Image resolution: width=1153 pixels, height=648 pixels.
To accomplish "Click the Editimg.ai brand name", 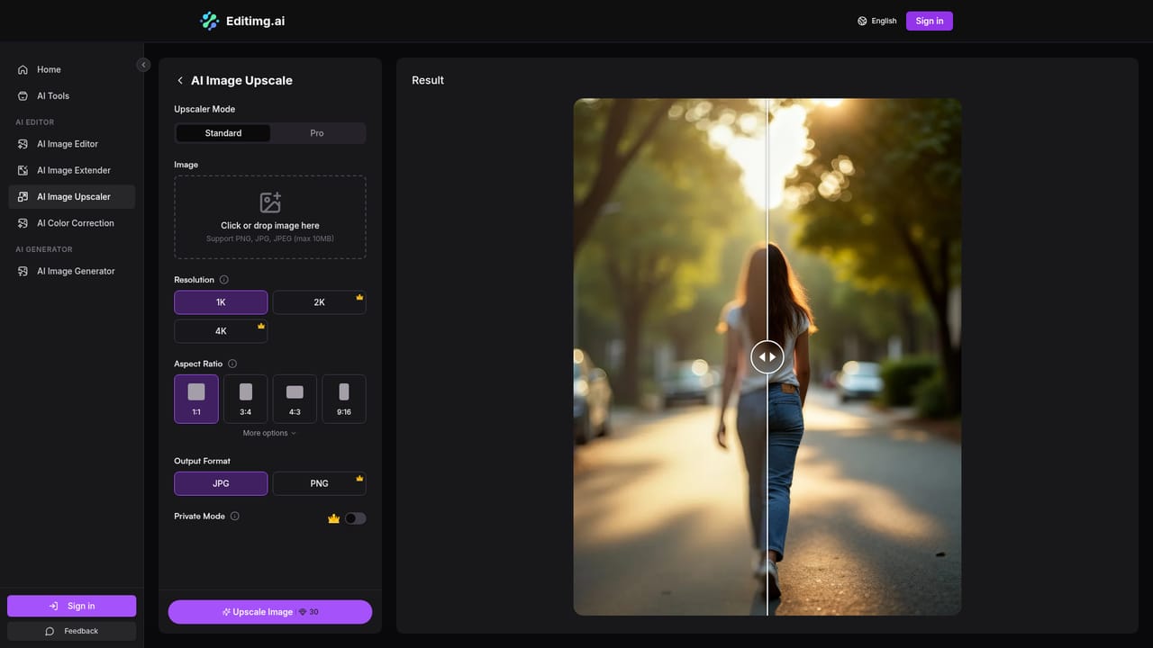I will pyautogui.click(x=256, y=21).
